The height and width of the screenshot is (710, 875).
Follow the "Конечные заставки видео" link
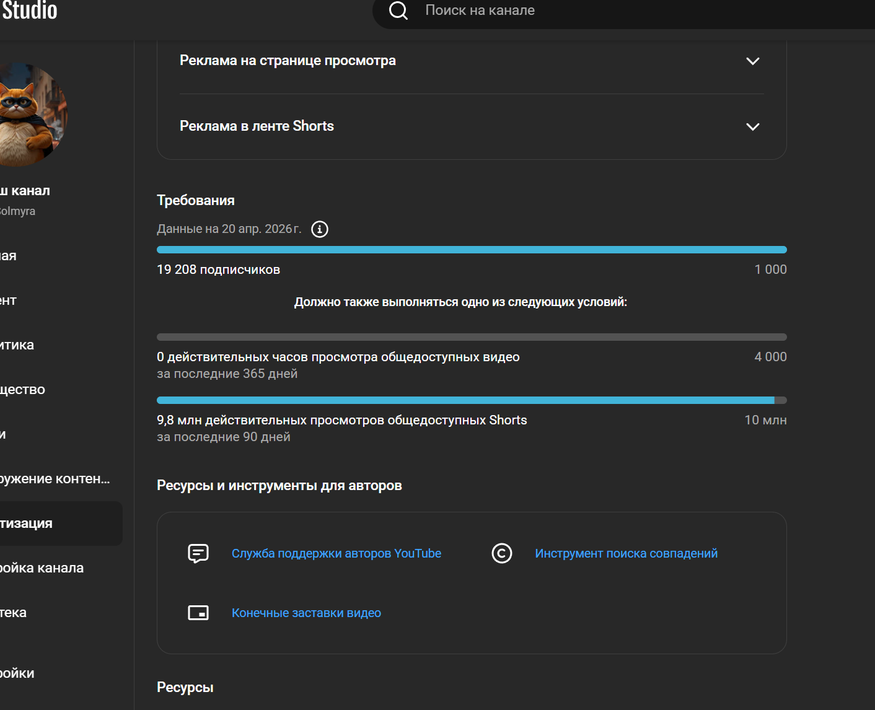(x=306, y=613)
